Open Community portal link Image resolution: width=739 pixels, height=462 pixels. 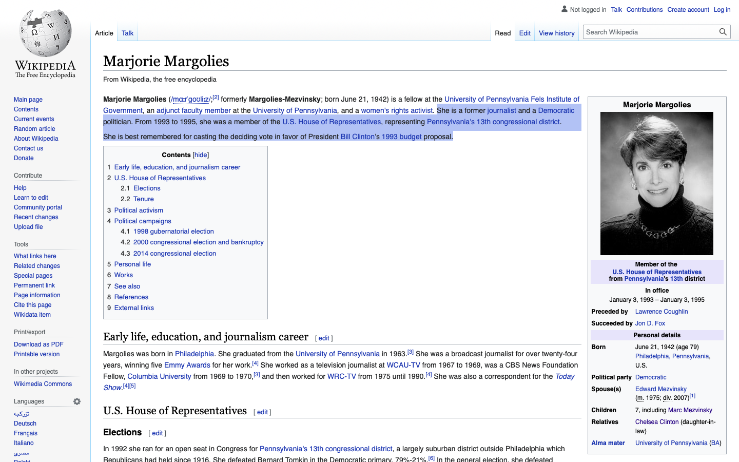[x=38, y=207]
